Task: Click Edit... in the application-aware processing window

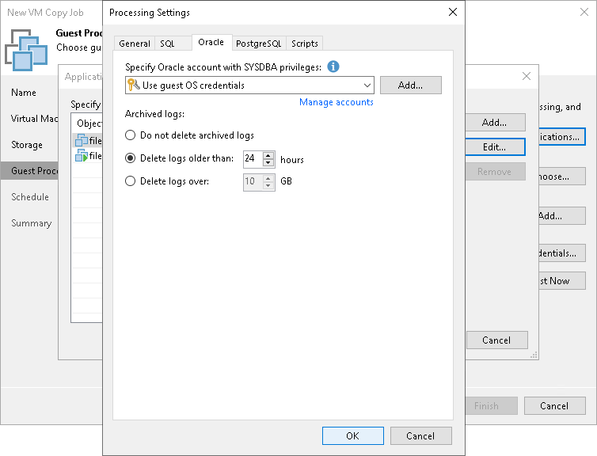Action: coord(495,147)
